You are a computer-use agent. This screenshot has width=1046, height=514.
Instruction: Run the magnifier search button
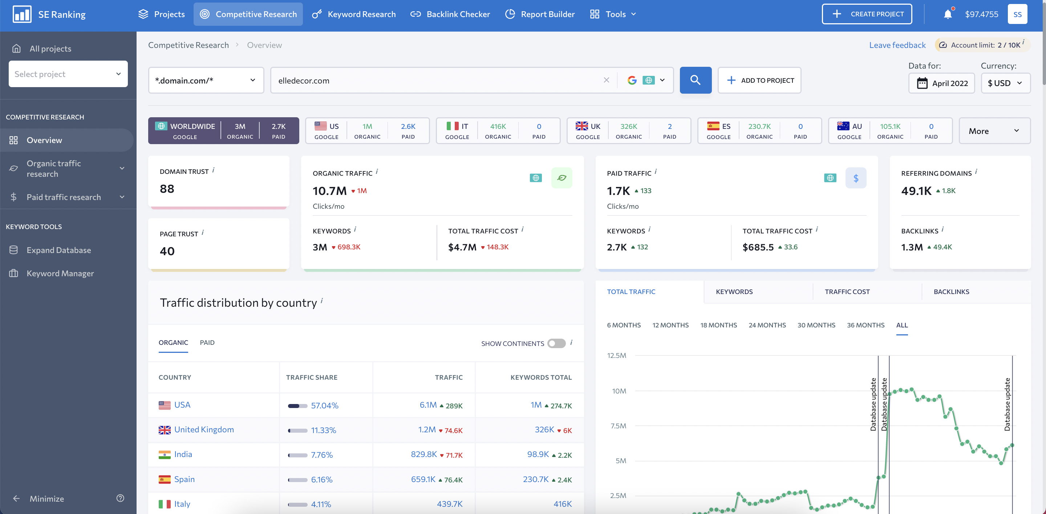(695, 80)
